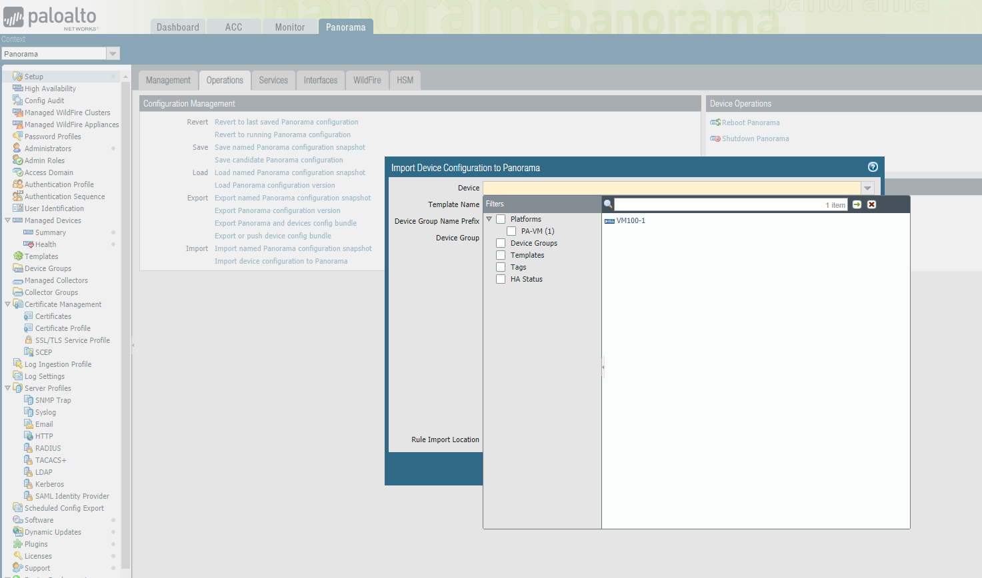Click the Email server profile icon
Screen dimensions: 982x578
pyautogui.click(x=29, y=424)
